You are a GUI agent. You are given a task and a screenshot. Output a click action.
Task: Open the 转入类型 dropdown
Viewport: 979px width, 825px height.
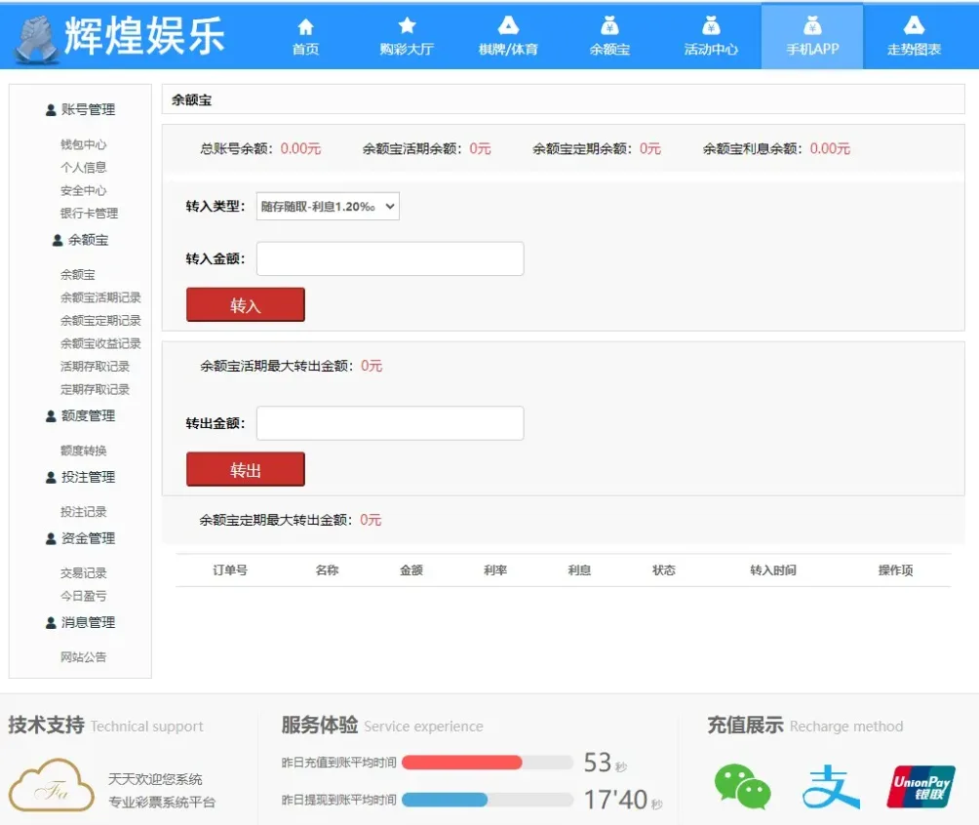tap(328, 206)
